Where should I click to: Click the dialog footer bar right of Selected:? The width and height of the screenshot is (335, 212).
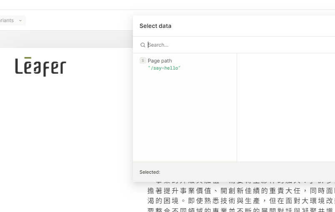[x=250, y=172]
